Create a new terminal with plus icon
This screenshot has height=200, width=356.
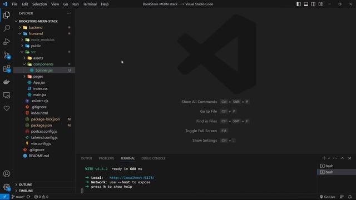click(324, 158)
